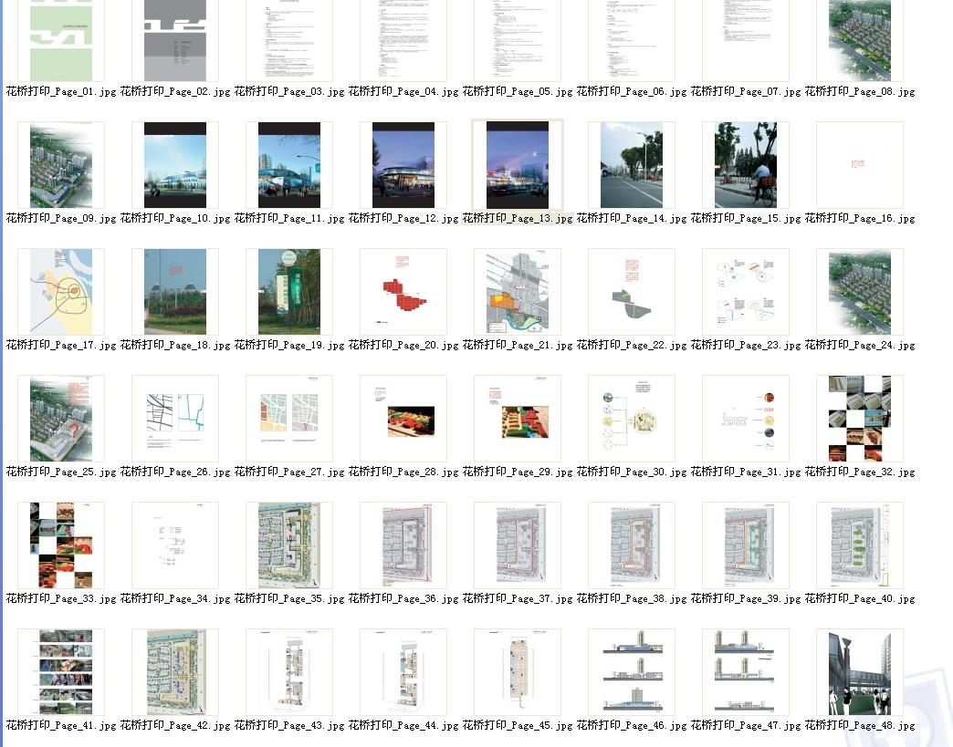Image resolution: width=953 pixels, height=747 pixels.
Task: Select thumbnail of 花桥打印_Page_29.jpg
Action: pyautogui.click(x=518, y=419)
